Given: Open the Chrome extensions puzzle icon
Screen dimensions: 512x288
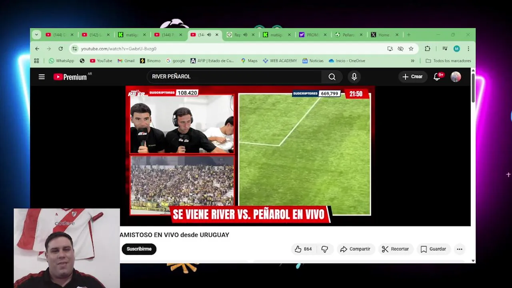Looking at the screenshot, I should coord(427,49).
